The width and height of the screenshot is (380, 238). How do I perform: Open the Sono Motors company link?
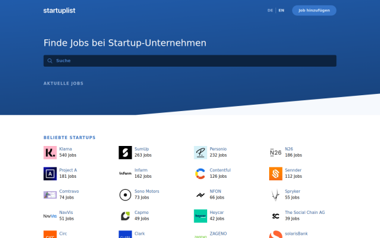point(147,191)
